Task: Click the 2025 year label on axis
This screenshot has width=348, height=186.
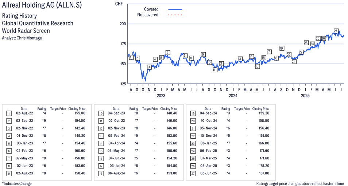Action: [x=305, y=96]
